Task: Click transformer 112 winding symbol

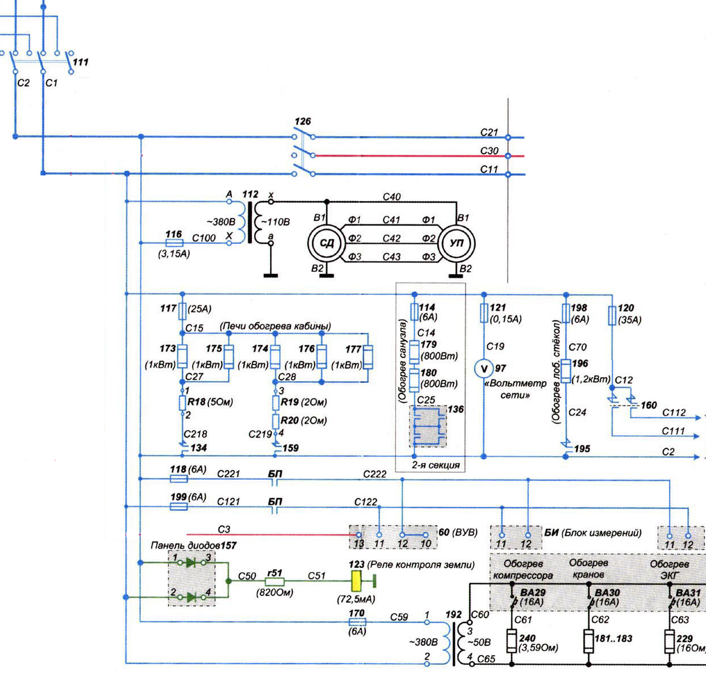Action: pyautogui.click(x=250, y=222)
